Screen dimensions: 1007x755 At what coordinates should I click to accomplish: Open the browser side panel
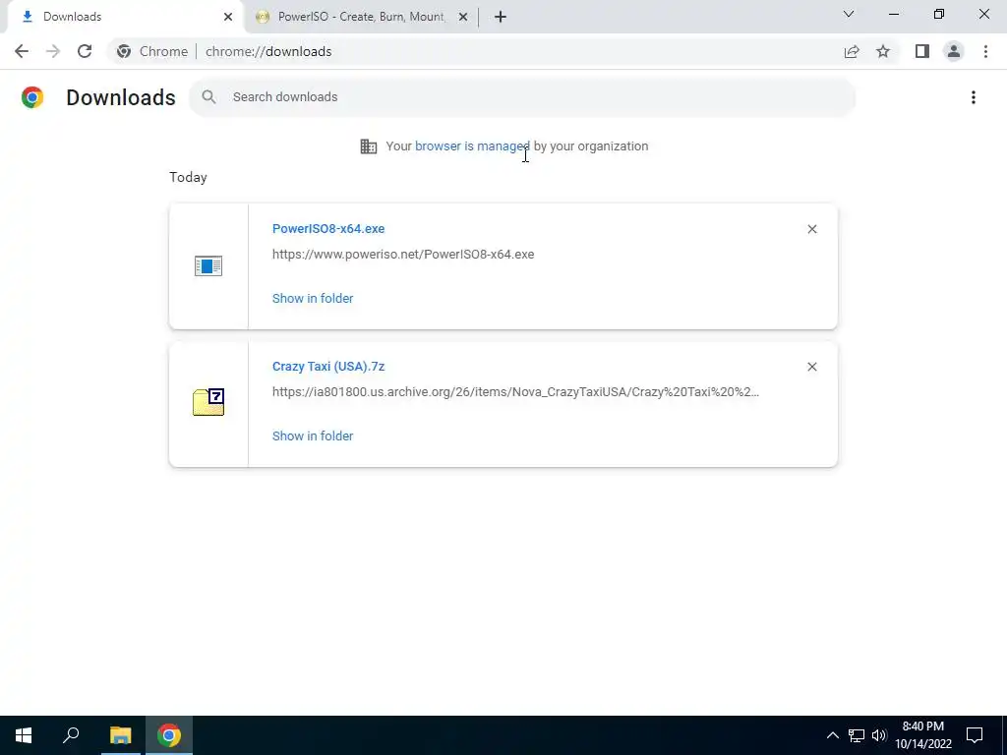click(x=922, y=51)
